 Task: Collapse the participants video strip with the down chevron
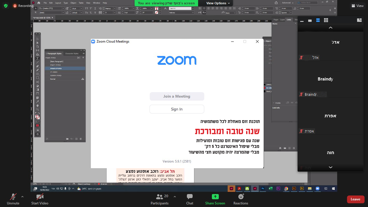[331, 167]
